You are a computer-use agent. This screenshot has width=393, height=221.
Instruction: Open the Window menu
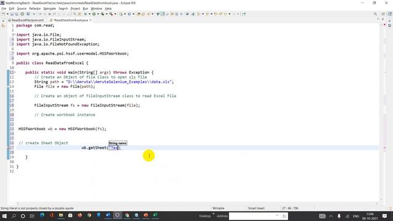pyautogui.click(x=96, y=9)
